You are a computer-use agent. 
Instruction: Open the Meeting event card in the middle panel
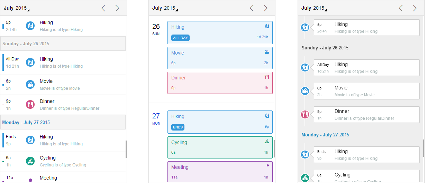click(x=220, y=172)
